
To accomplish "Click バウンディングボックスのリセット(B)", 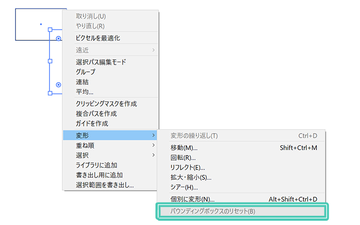I will [242, 211].
